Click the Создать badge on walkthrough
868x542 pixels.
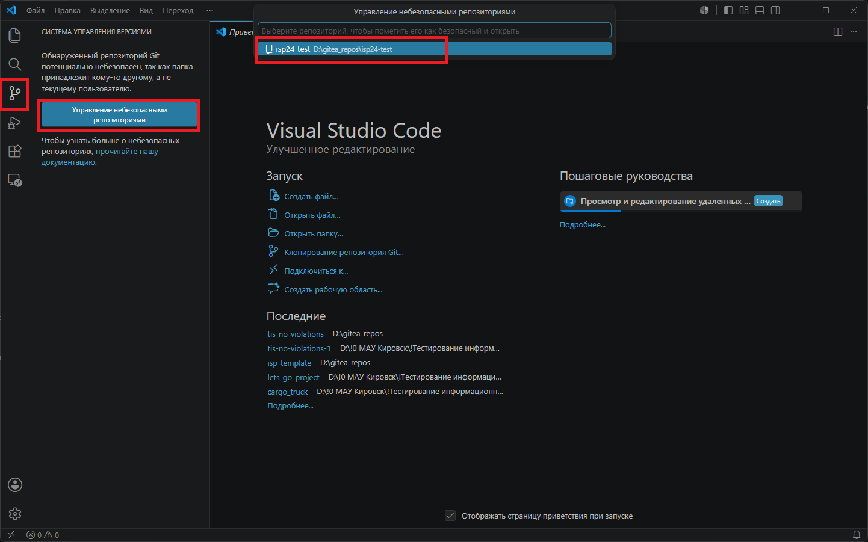point(768,201)
